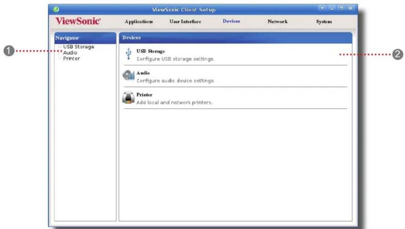Image resolution: width=405 pixels, height=229 pixels.
Task: Open the Audio heading link
Action: [x=143, y=73]
